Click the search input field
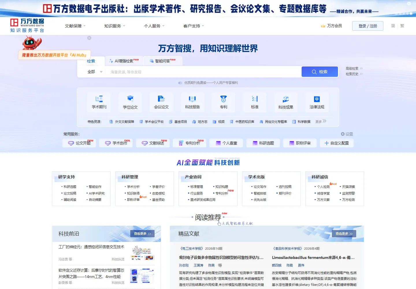Image resolution: width=416 pixels, height=289 pixels. 204,72
